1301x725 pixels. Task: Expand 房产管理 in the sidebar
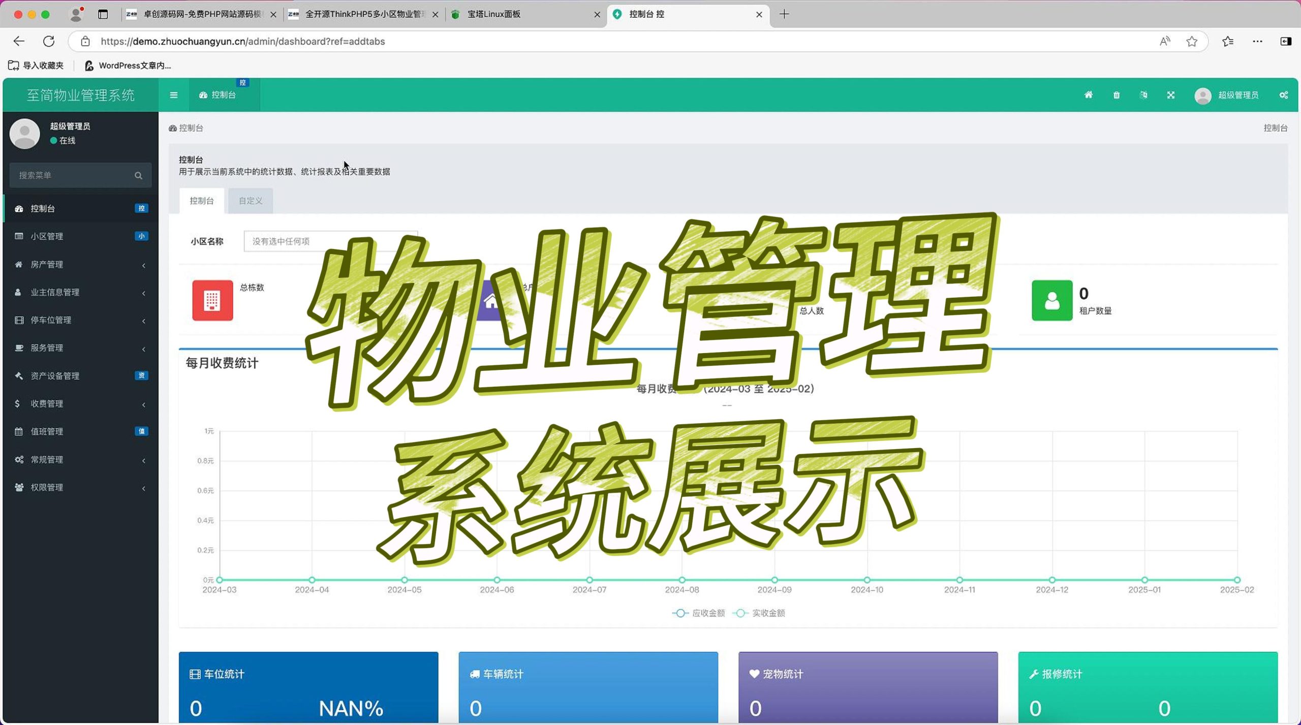pos(80,264)
